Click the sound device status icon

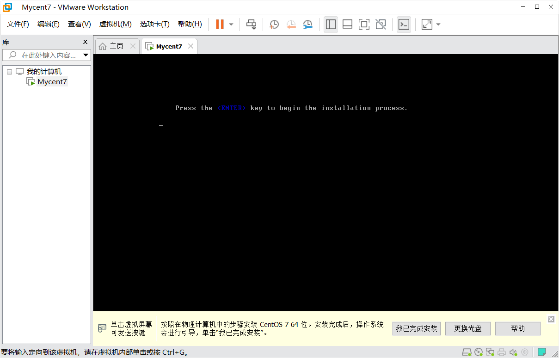pos(513,352)
